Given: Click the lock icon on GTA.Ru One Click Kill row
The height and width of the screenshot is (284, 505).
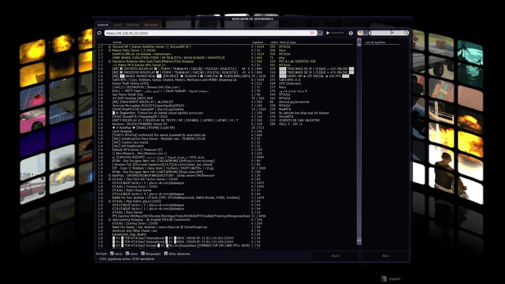Looking at the screenshot, I should [110, 179].
